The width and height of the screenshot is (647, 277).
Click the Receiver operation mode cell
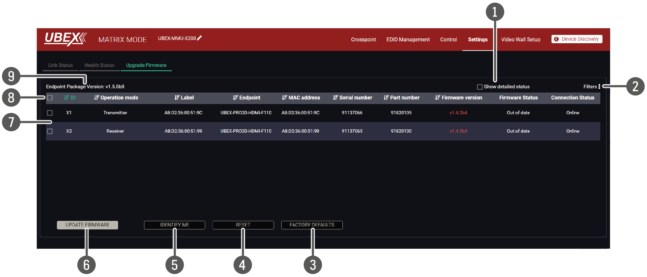tap(115, 131)
